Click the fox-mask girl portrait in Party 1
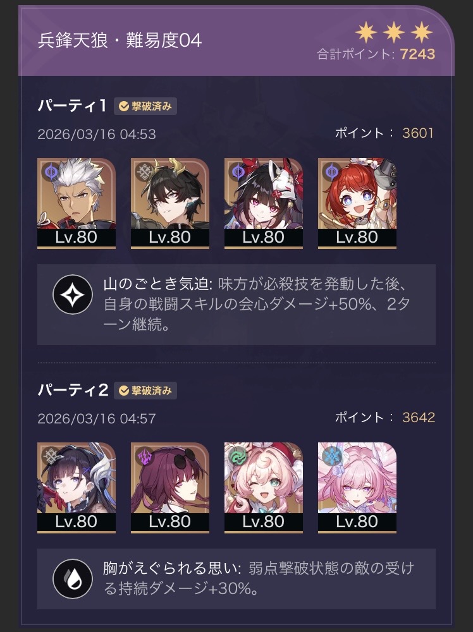Screen dimensions: 473x632 click(x=263, y=203)
